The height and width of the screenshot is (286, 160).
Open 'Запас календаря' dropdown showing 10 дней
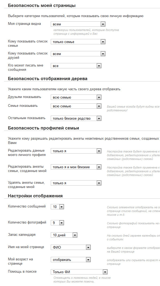pos(64,235)
